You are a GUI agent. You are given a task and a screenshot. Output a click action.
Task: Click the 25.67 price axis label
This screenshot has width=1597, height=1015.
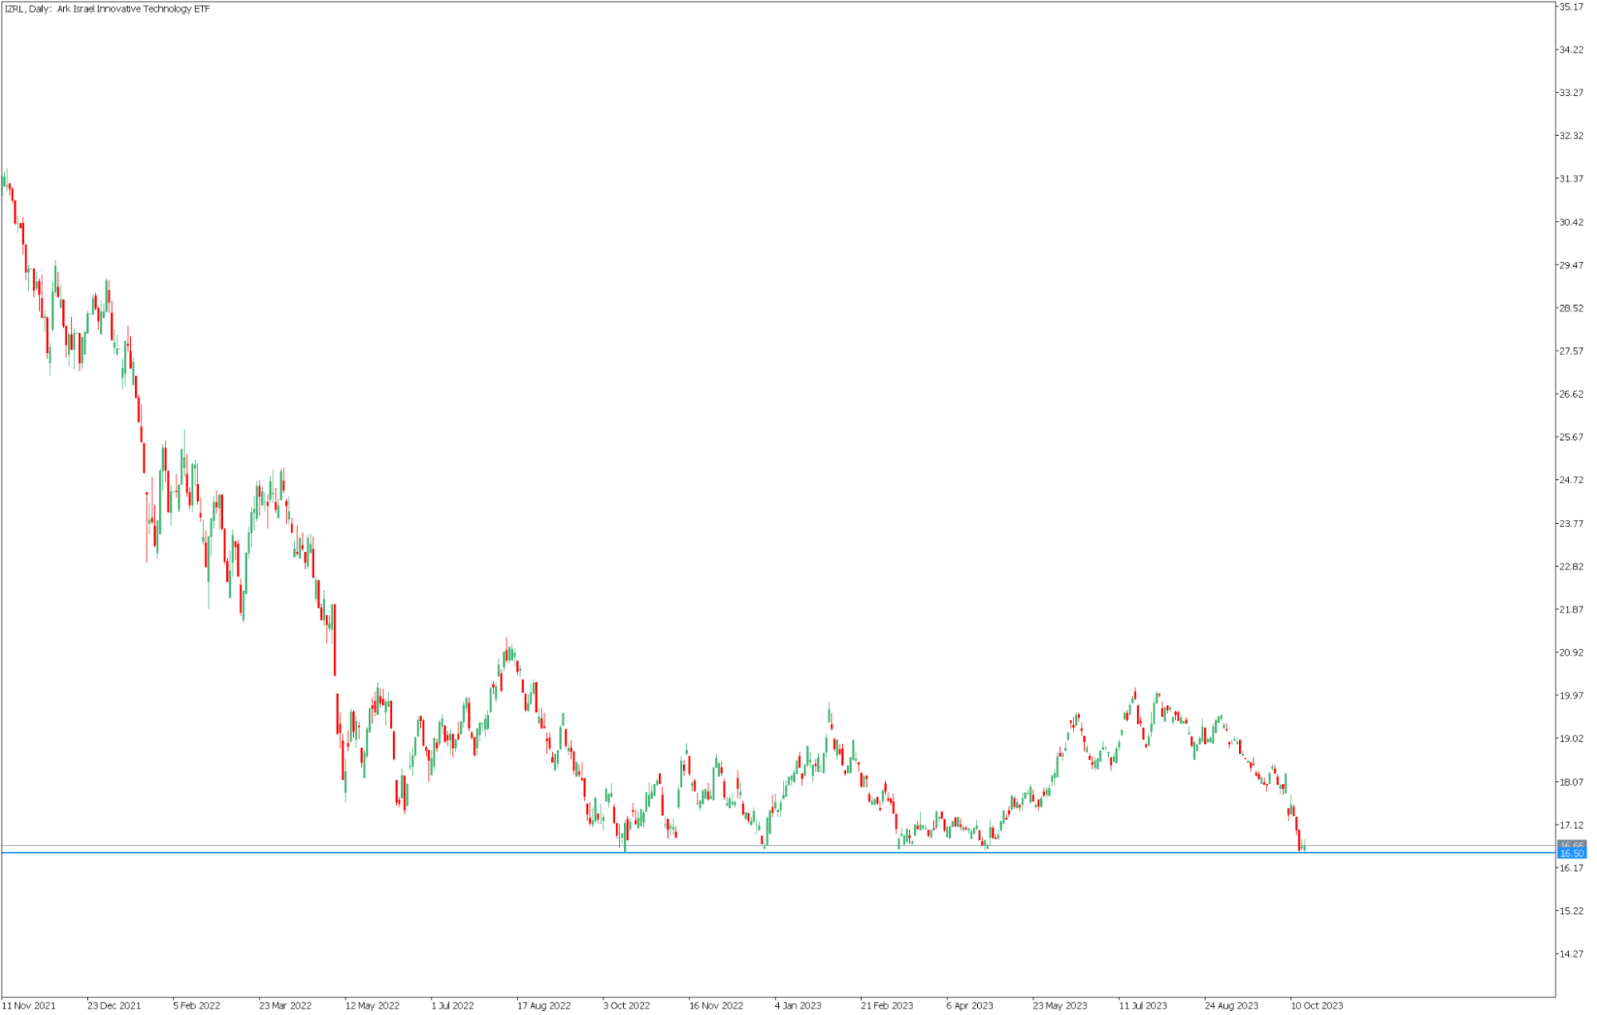pos(1571,438)
